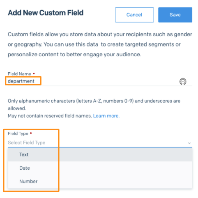The height and width of the screenshot is (198, 198).
Task: Click the department text in Field Name
Action: point(21,81)
